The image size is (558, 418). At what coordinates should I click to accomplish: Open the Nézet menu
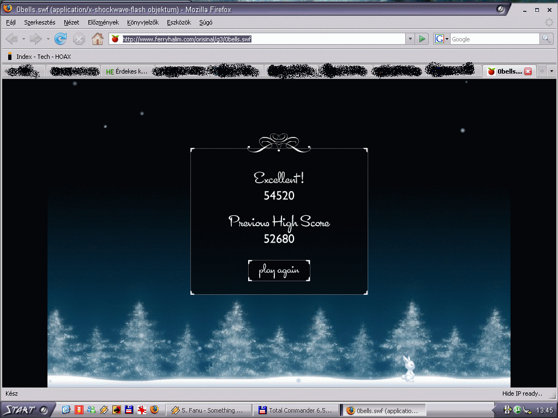pos(71,22)
